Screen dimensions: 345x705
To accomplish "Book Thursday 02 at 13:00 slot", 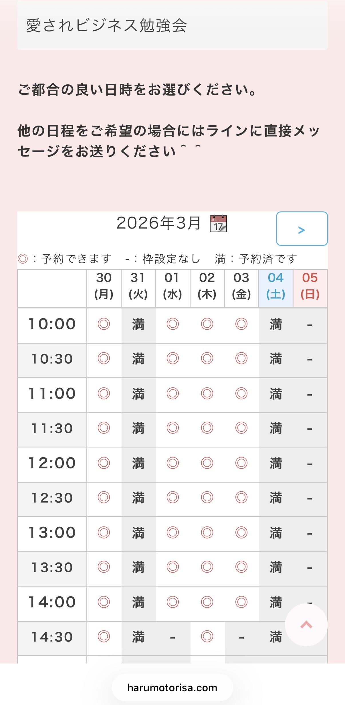I will coord(207,532).
